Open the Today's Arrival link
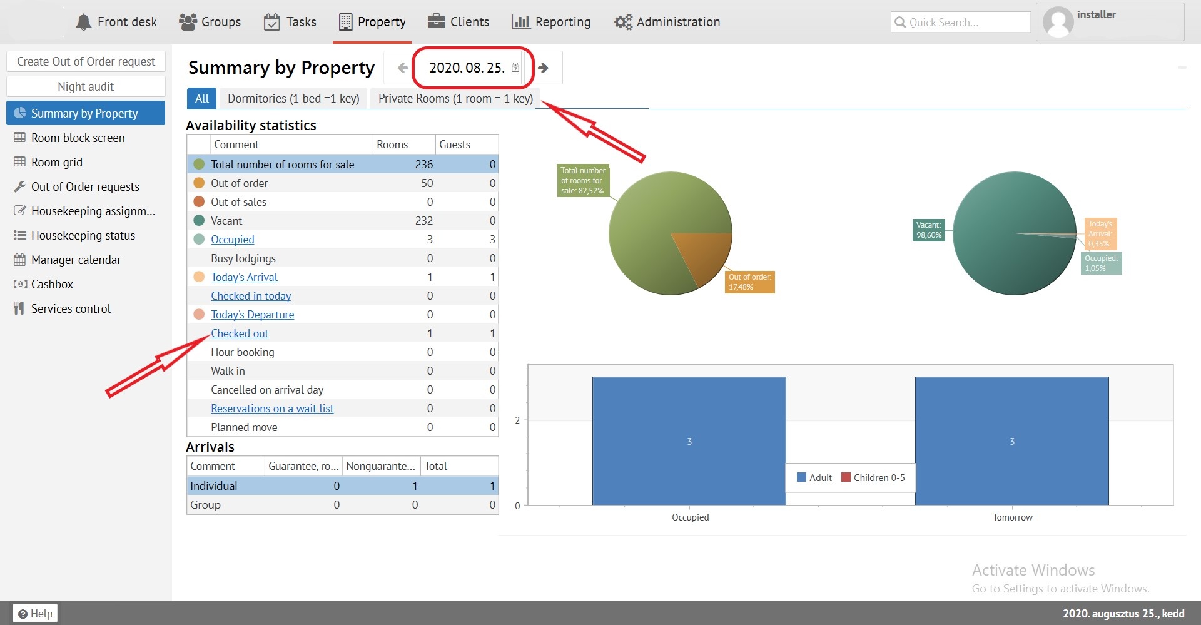Viewport: 1201px width, 625px height. (244, 277)
